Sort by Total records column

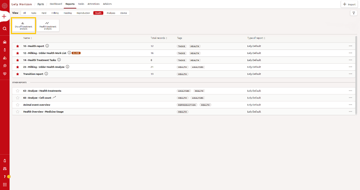159,38
